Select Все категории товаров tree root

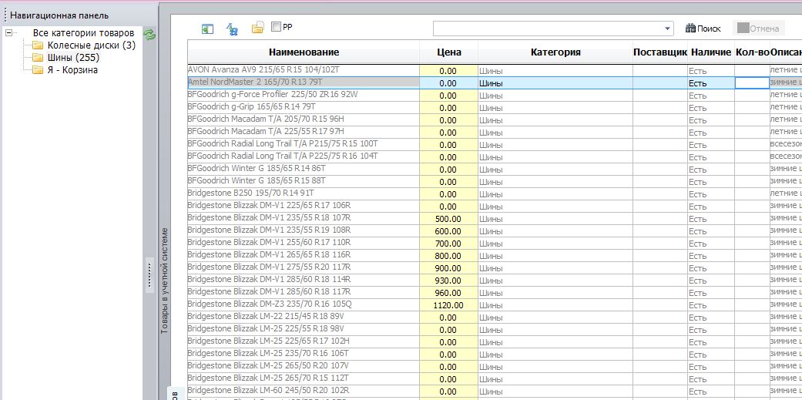[x=83, y=32]
